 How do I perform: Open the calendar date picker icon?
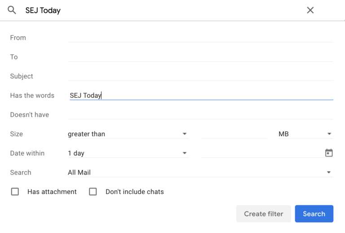click(329, 153)
